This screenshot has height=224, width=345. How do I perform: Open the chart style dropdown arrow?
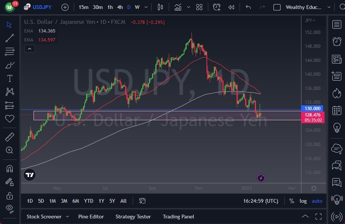(188, 7)
